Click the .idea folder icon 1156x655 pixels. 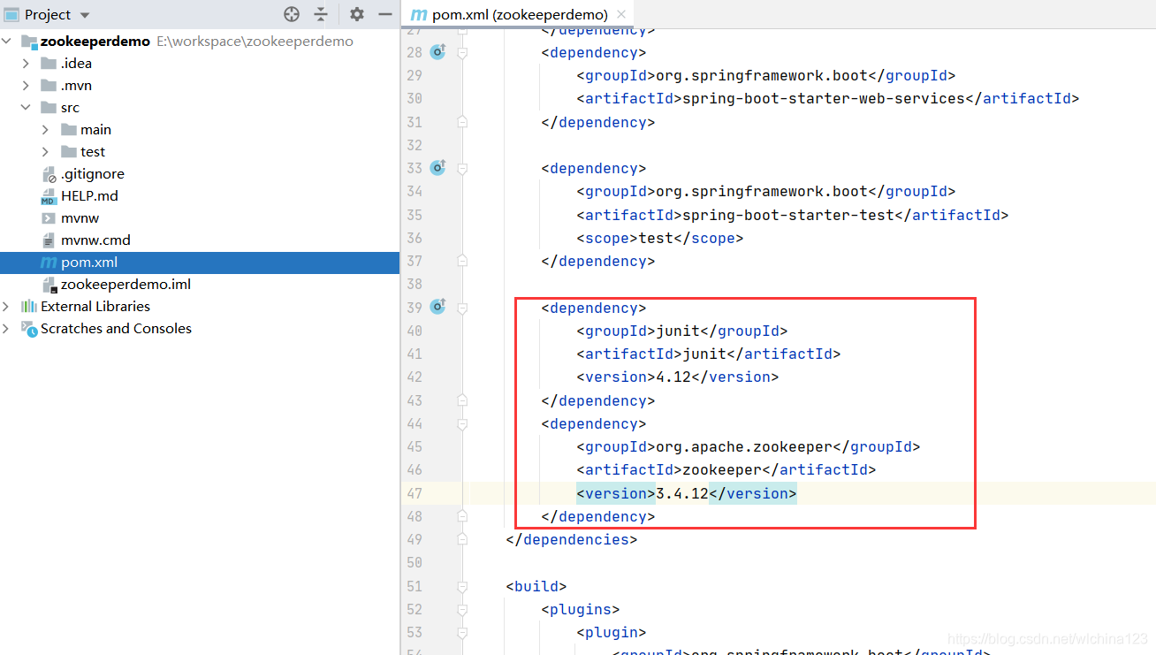tap(49, 64)
